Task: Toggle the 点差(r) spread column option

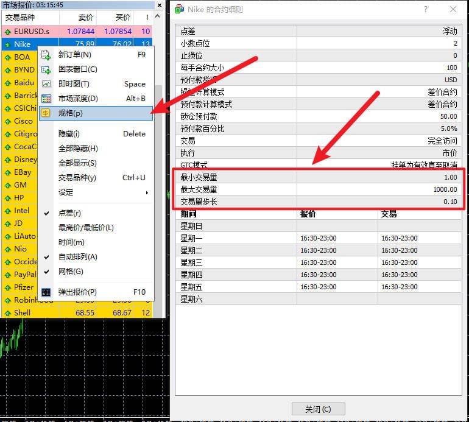Action: coord(96,213)
